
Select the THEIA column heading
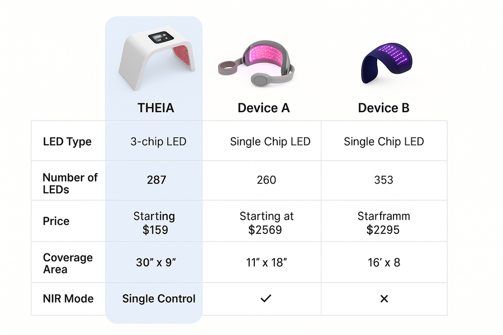click(156, 108)
